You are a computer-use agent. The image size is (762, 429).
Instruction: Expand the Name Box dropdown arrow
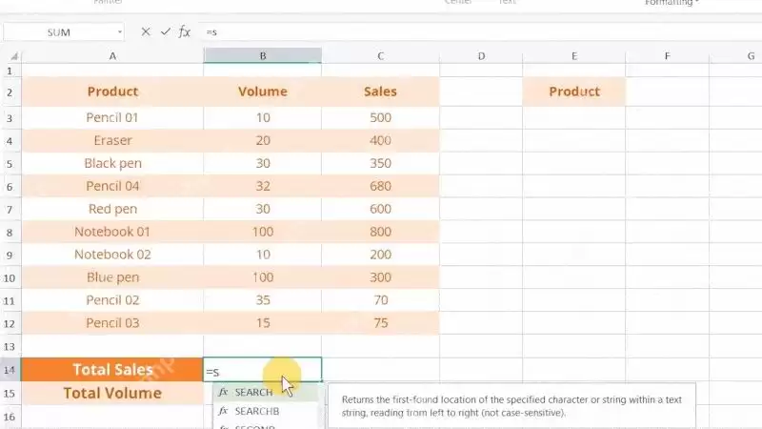[x=120, y=32]
